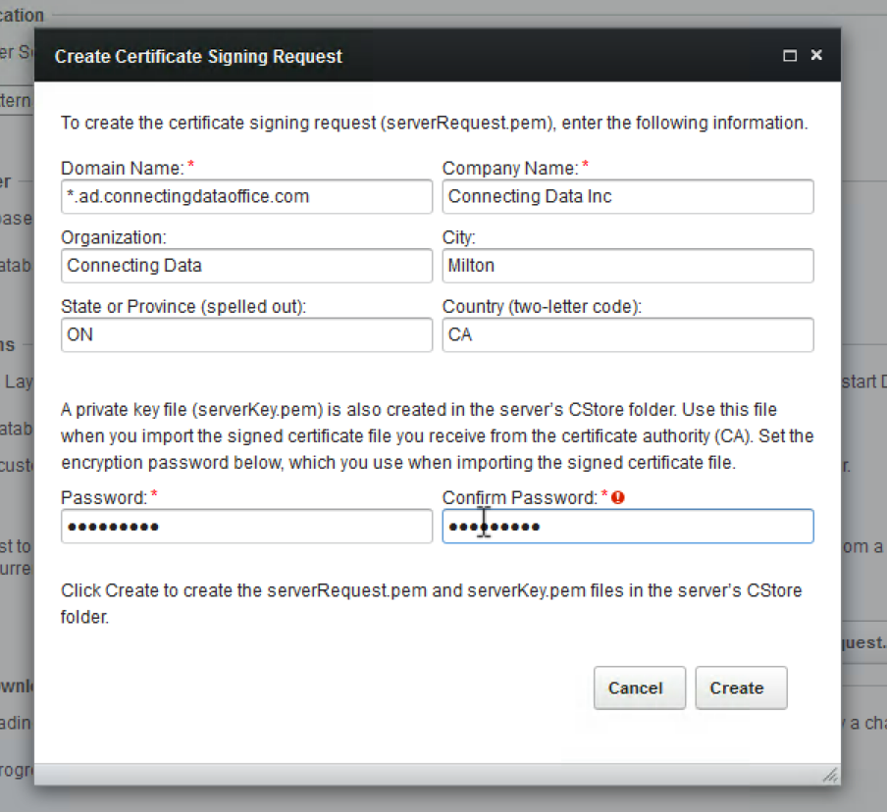Edit the Organization text field
The image size is (887, 812).
246,265
